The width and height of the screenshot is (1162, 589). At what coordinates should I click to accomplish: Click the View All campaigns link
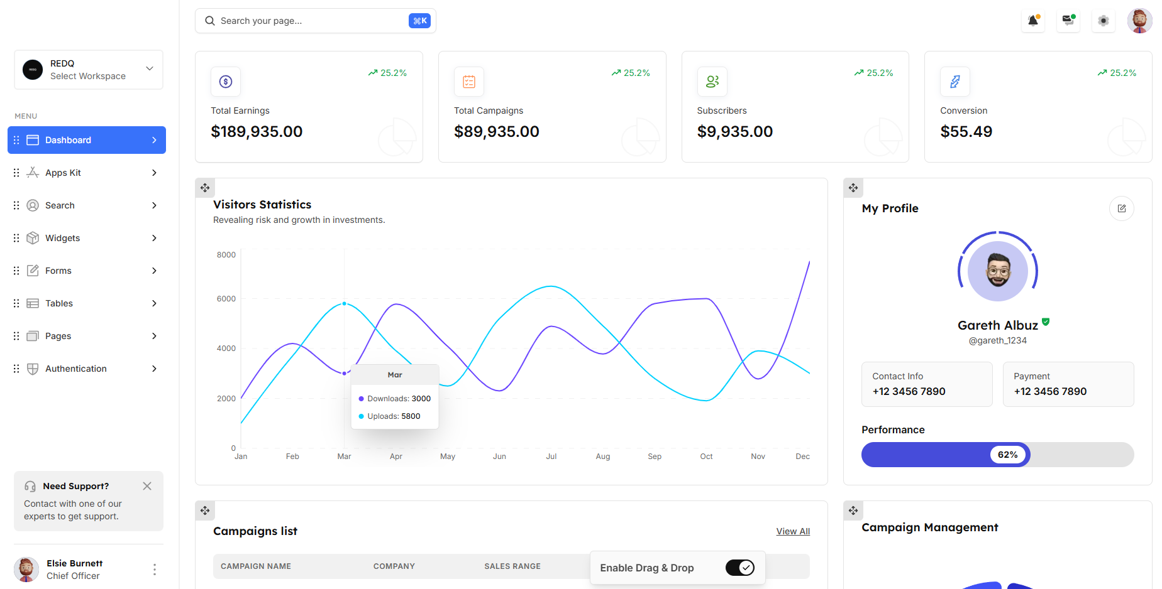[x=792, y=531]
